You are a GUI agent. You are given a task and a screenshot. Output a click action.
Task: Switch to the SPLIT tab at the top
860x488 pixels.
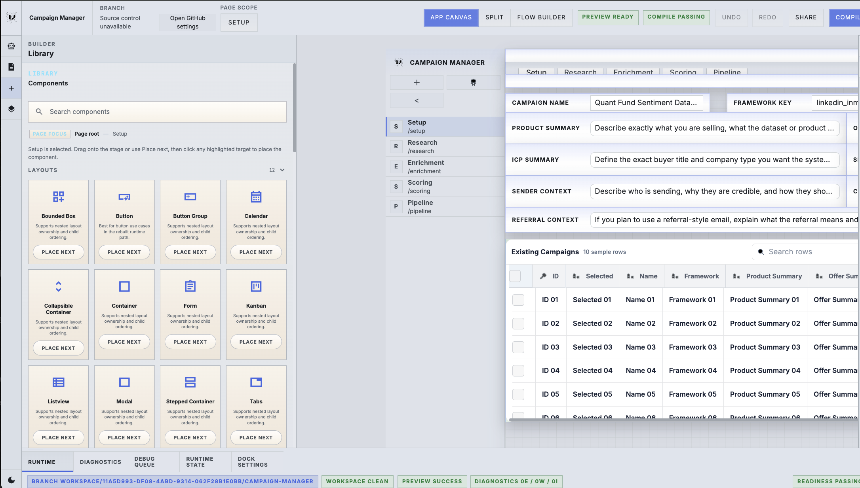(x=495, y=17)
